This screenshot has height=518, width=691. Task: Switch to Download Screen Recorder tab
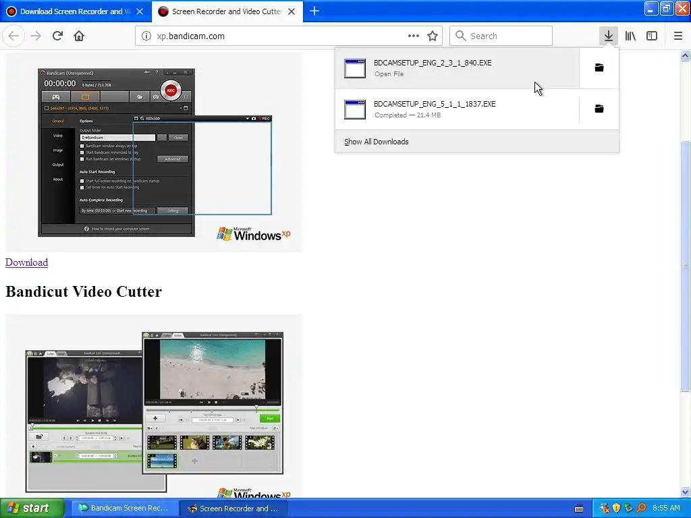pyautogui.click(x=76, y=11)
